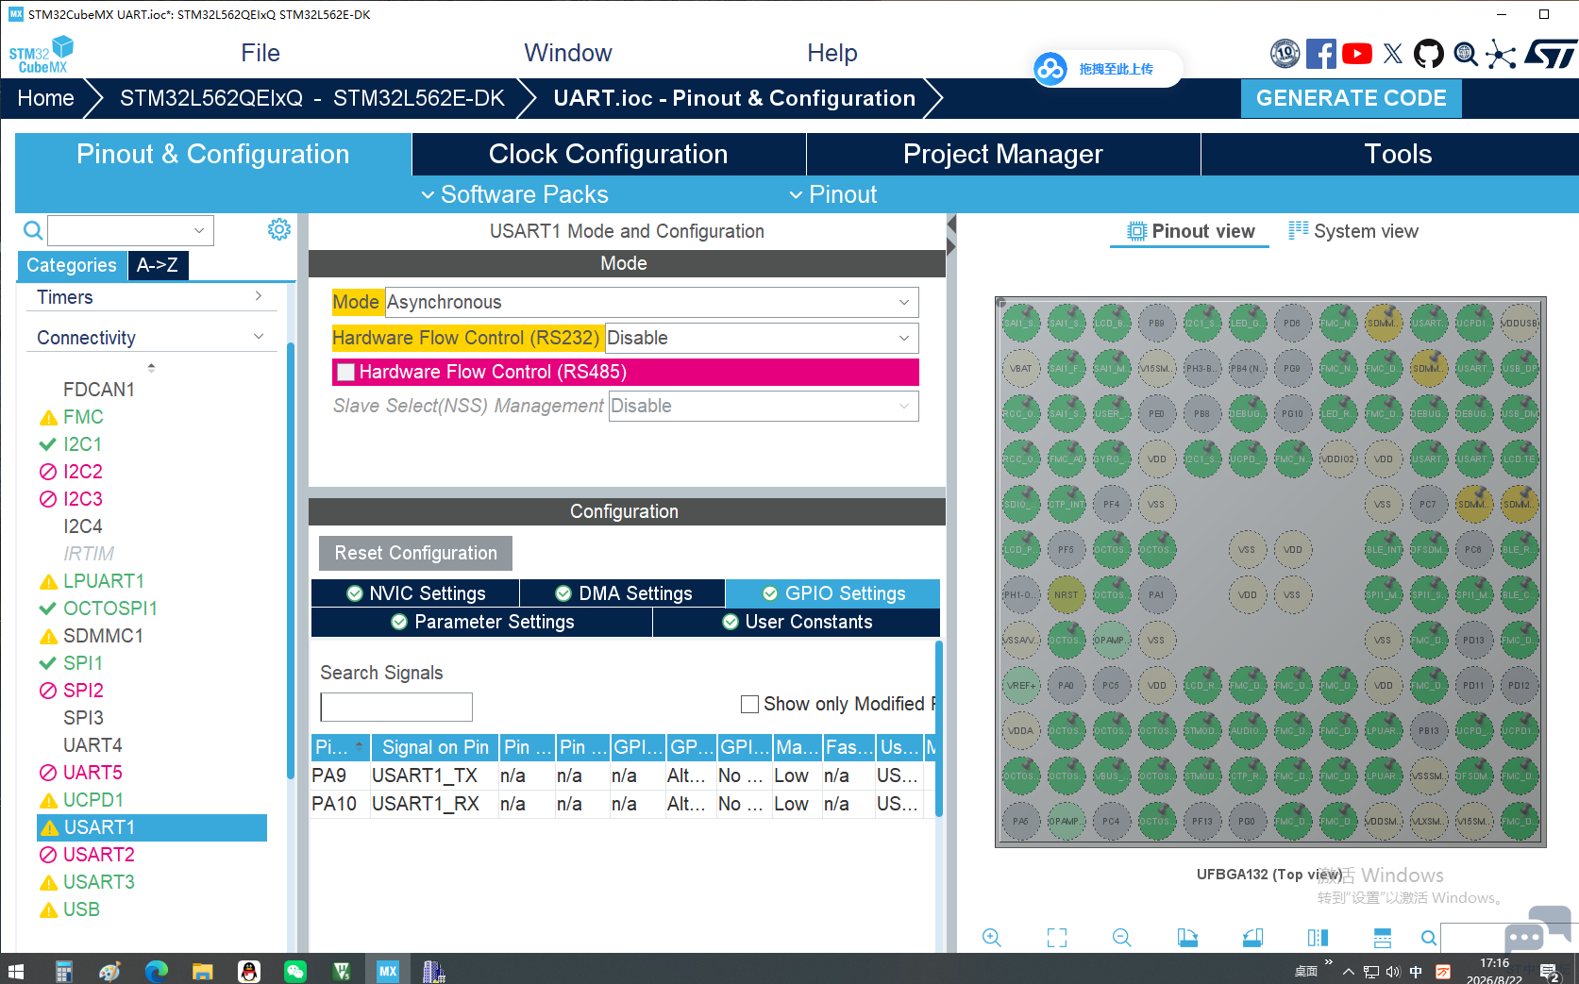Click the Reset Configuration button

click(415, 553)
